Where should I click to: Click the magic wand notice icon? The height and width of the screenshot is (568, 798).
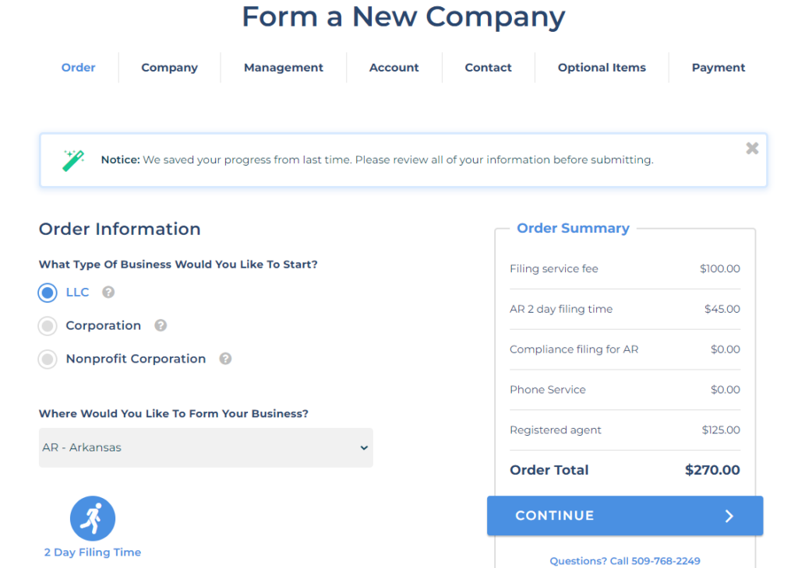coord(73,160)
